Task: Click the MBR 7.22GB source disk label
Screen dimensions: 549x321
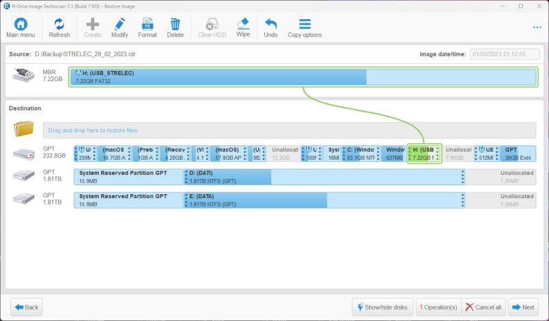Action: [x=53, y=75]
